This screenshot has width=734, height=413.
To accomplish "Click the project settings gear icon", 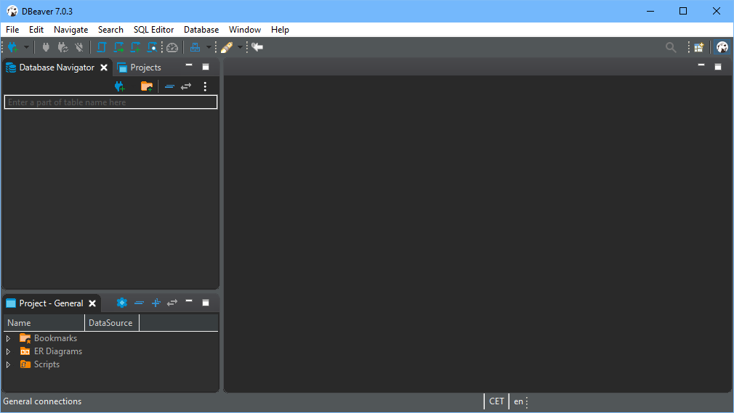I will pos(122,303).
